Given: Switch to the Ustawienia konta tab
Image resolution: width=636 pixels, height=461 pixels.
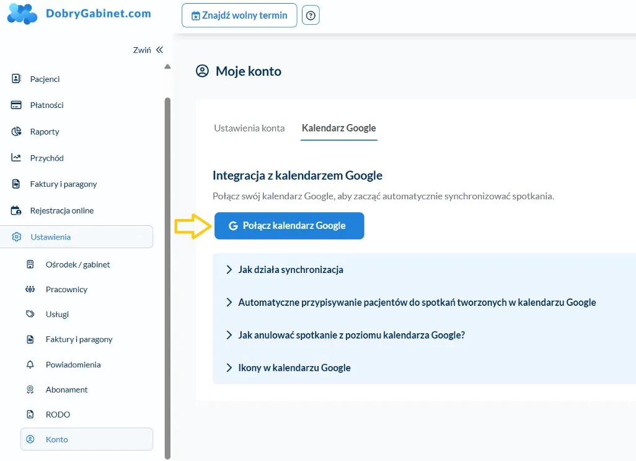Looking at the screenshot, I should click(x=249, y=128).
